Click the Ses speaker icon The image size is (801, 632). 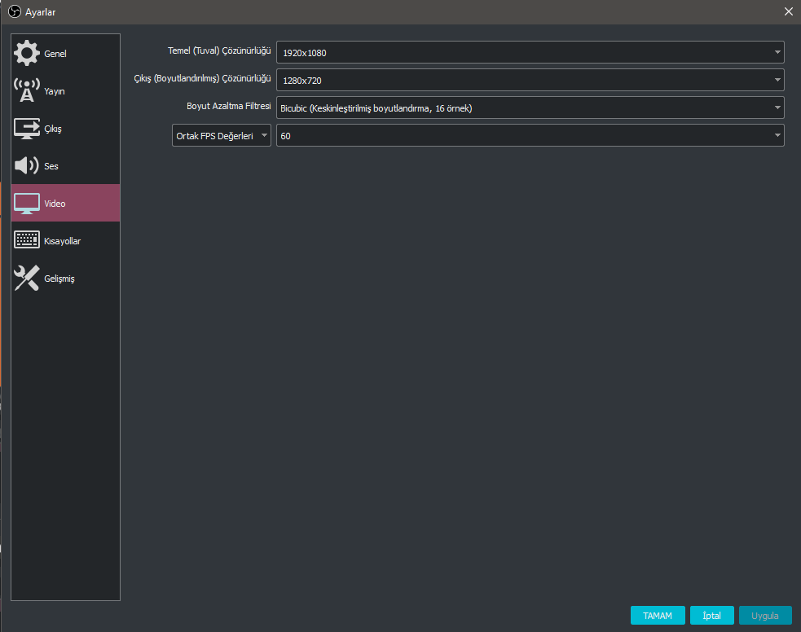[27, 165]
